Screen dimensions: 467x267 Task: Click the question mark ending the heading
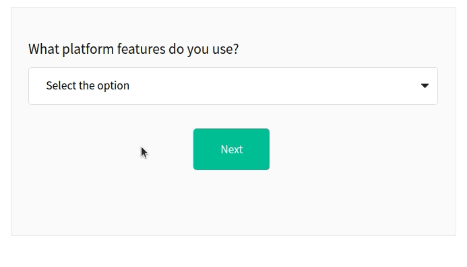pyautogui.click(x=236, y=49)
